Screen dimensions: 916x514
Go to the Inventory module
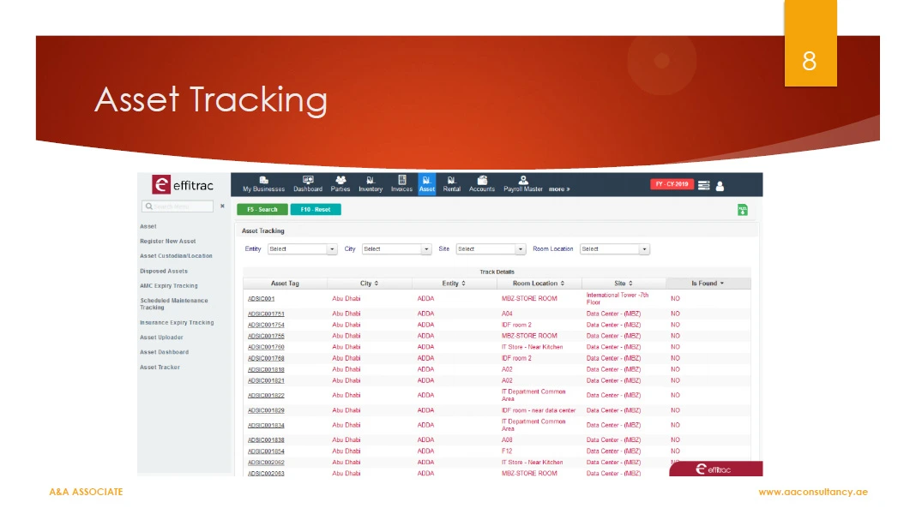point(371,184)
